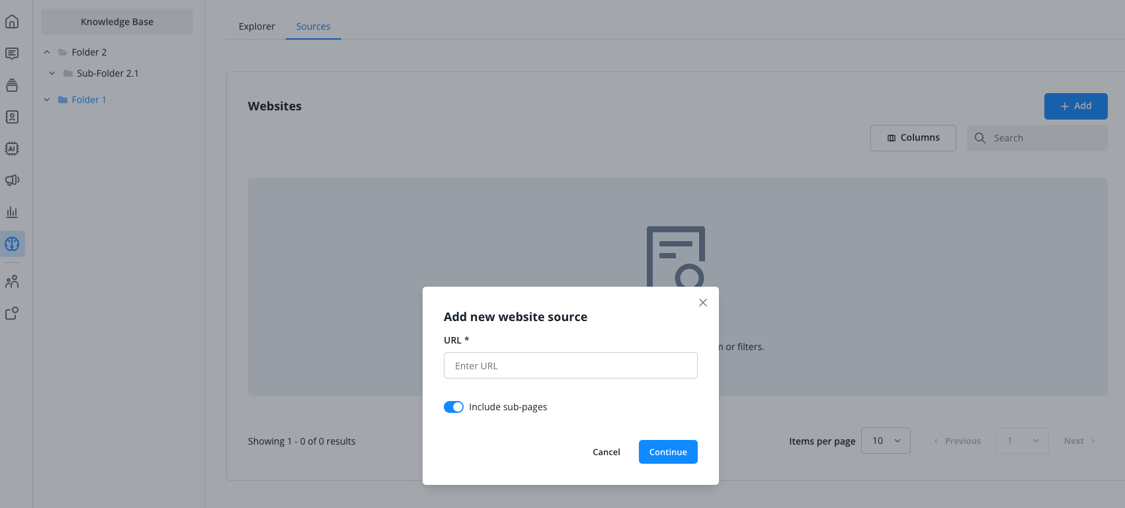The height and width of the screenshot is (508, 1125).
Task: Focus the Search field in Websites
Action: pos(1037,138)
